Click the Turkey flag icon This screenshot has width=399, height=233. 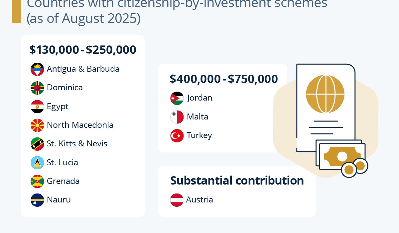tap(177, 135)
